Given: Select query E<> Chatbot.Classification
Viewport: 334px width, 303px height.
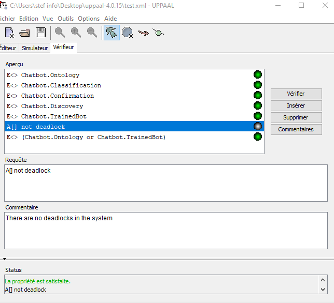Looking at the screenshot, I should tap(134, 85).
